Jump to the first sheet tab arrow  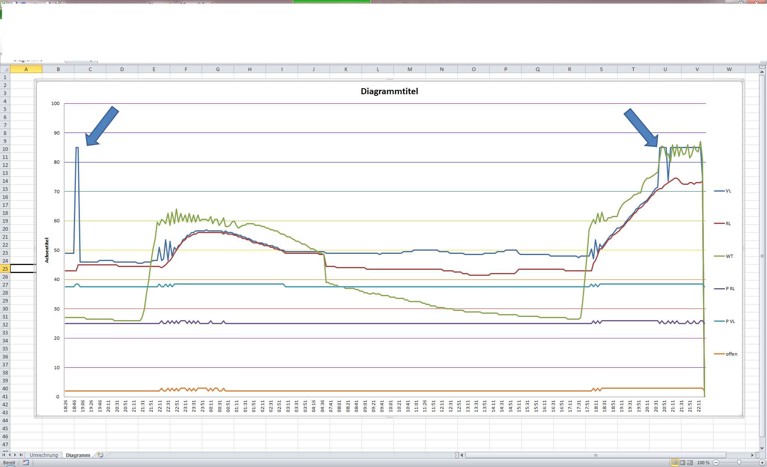pyautogui.click(x=4, y=455)
